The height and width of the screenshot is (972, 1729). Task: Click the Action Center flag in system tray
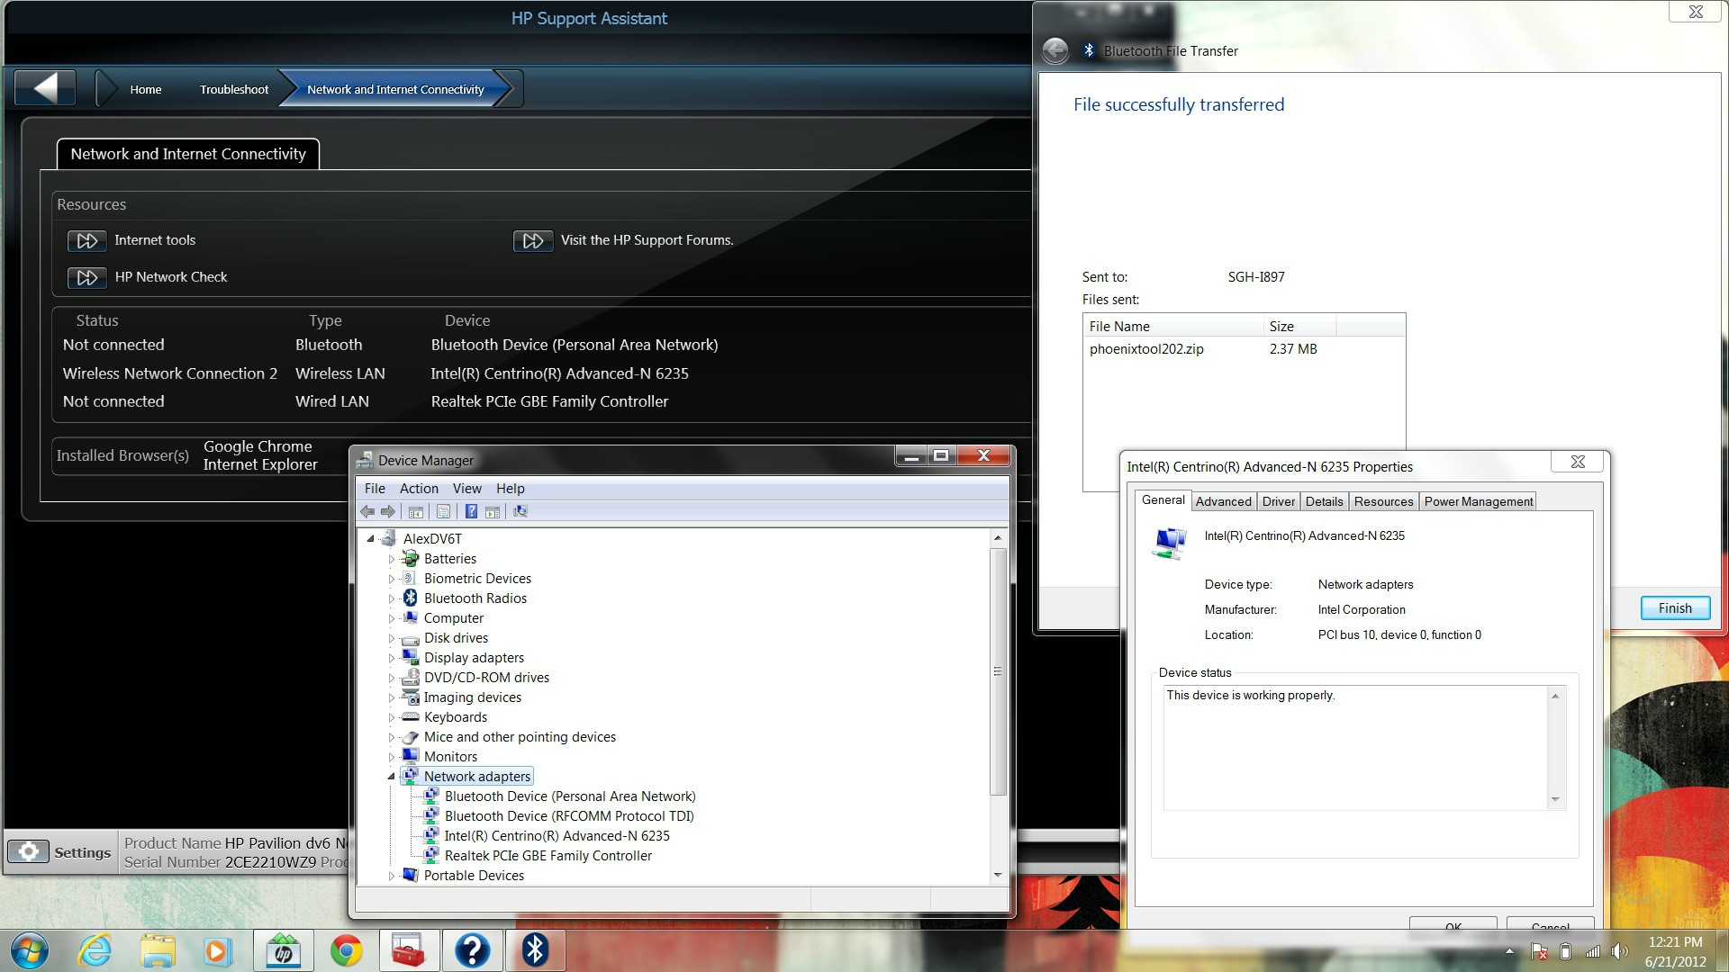tap(1539, 951)
